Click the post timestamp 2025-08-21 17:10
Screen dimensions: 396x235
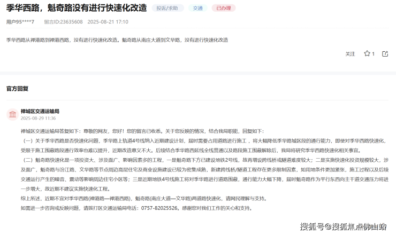tap(108, 22)
